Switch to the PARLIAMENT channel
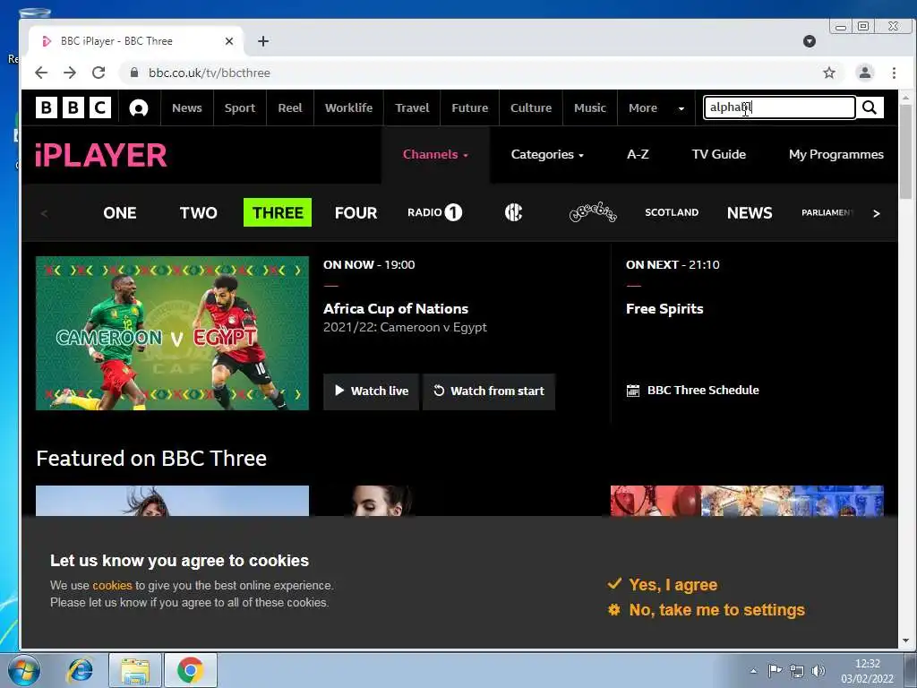Screen dimensions: 917x688 tap(827, 212)
